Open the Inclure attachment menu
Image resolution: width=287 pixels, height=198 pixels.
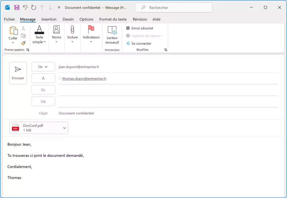click(x=72, y=34)
